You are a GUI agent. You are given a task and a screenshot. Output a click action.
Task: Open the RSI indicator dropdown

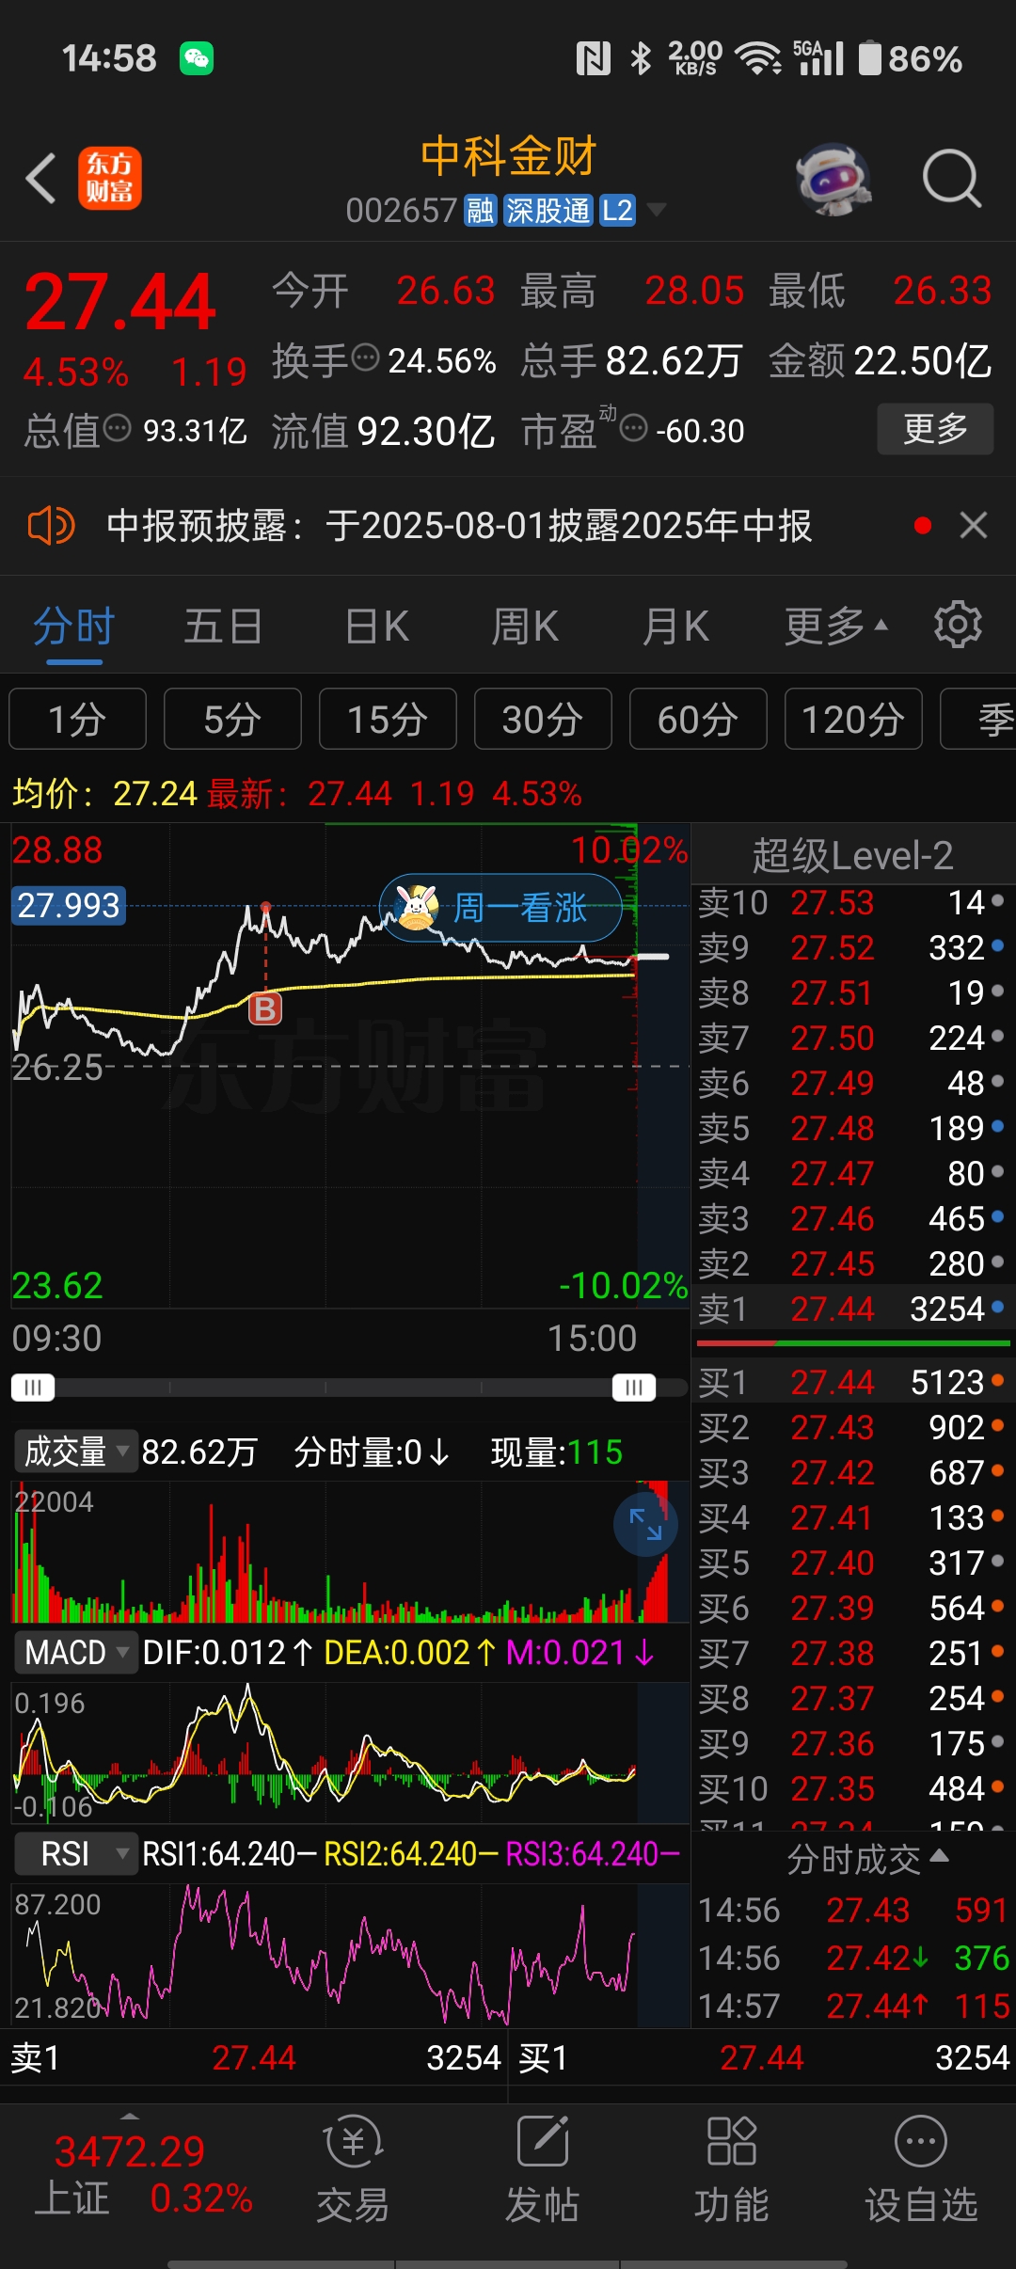(75, 1853)
